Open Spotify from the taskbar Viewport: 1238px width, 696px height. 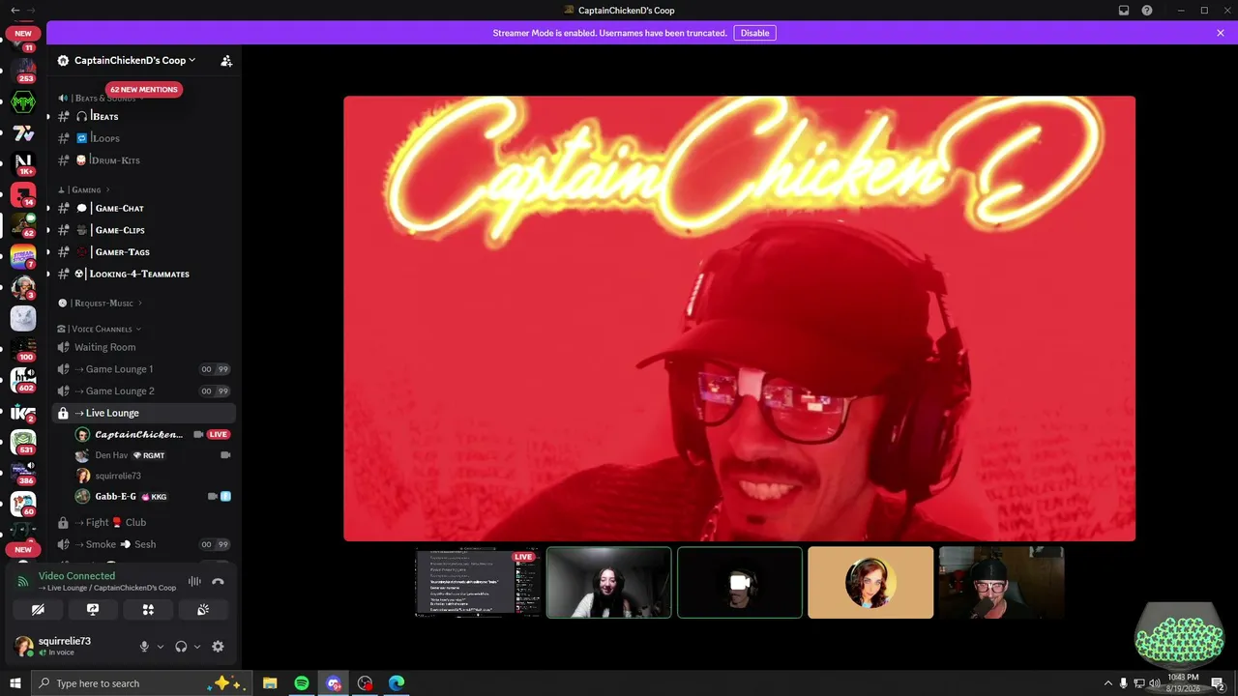302,683
